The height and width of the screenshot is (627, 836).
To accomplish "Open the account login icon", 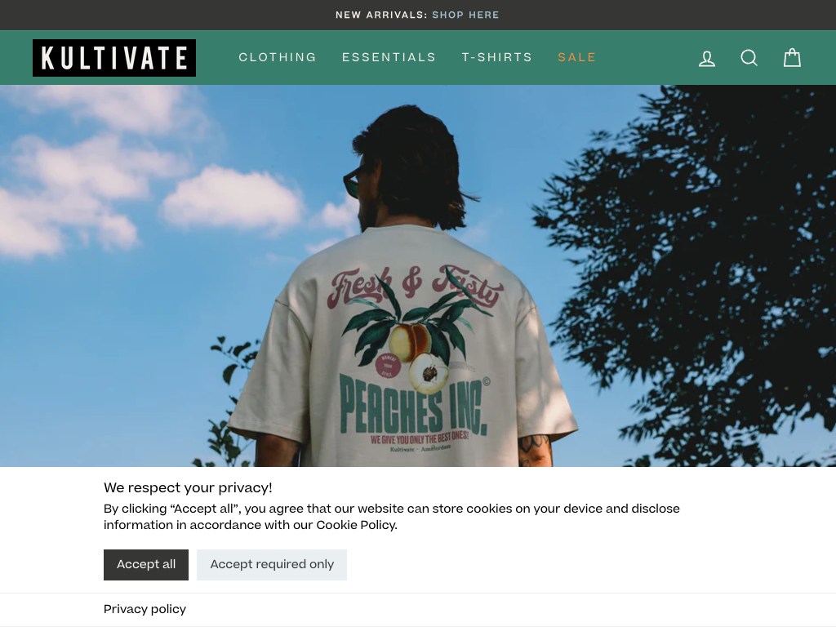I will 707,58.
